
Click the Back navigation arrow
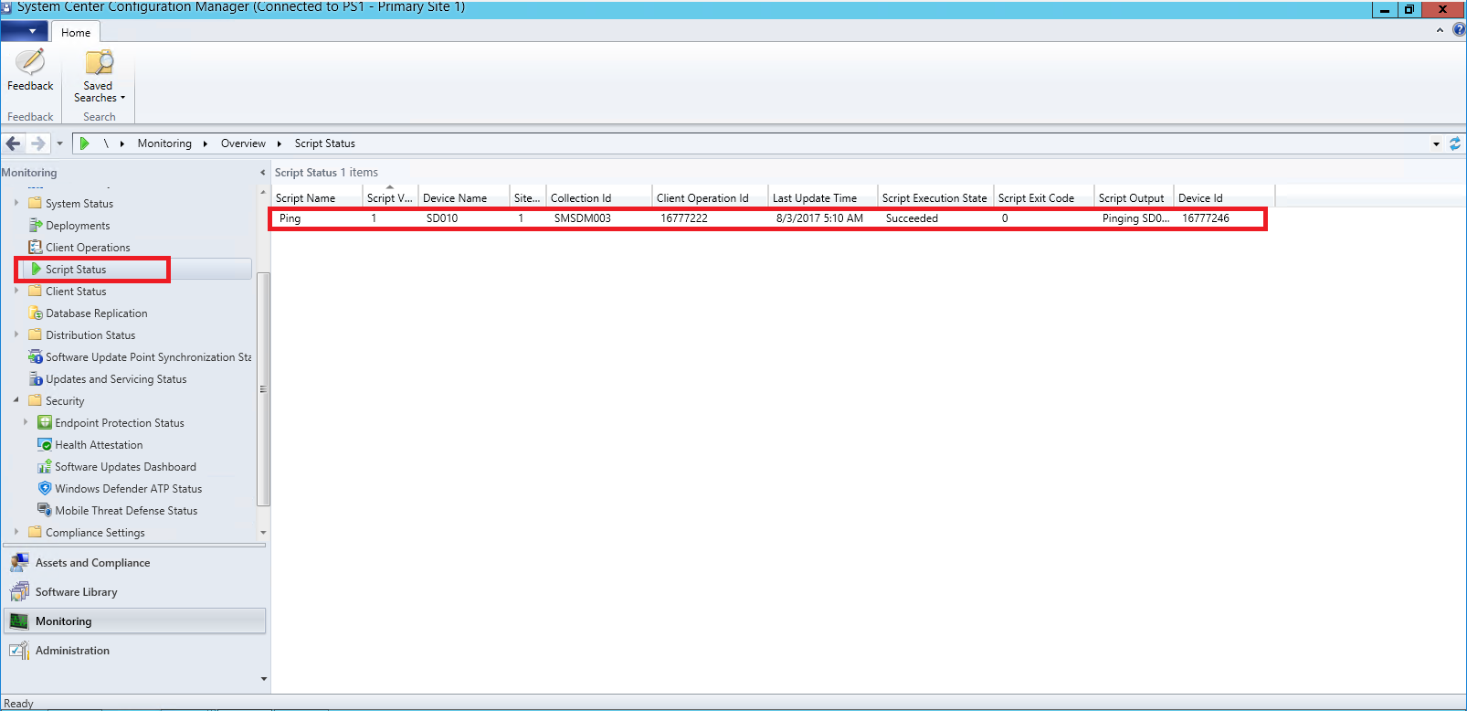coord(13,143)
